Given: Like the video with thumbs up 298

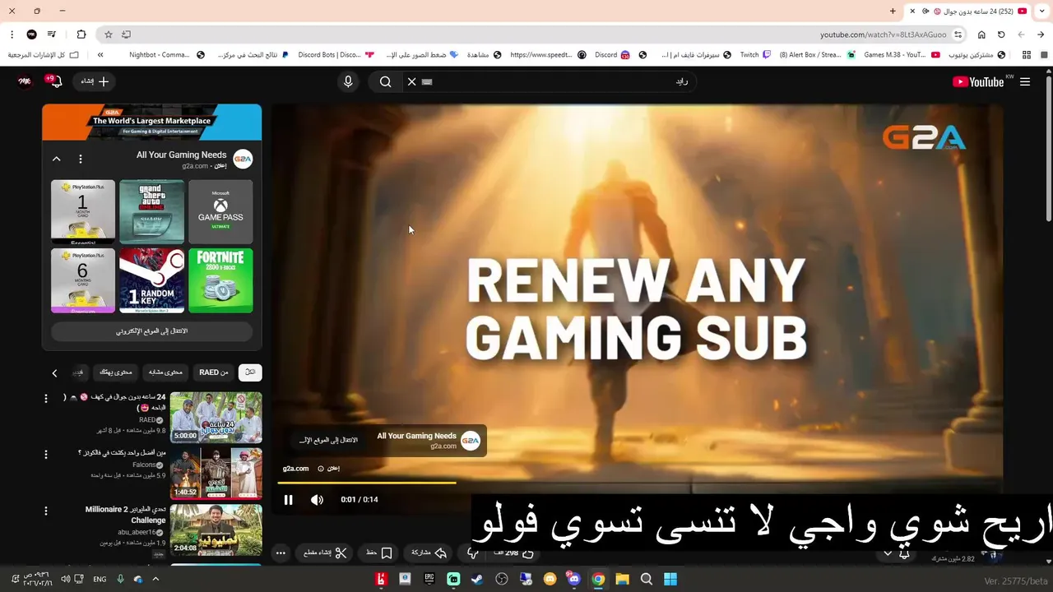Looking at the screenshot, I should point(514,553).
